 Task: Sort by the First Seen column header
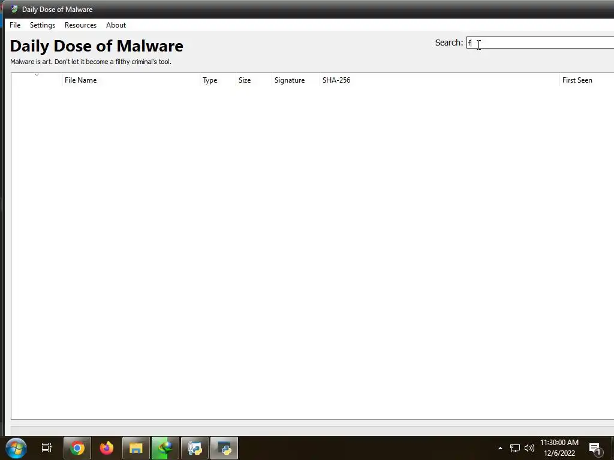pos(586,80)
